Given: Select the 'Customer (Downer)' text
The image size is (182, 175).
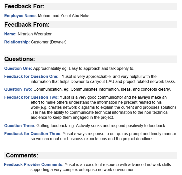Looking at the screenshot, I should (49, 42).
